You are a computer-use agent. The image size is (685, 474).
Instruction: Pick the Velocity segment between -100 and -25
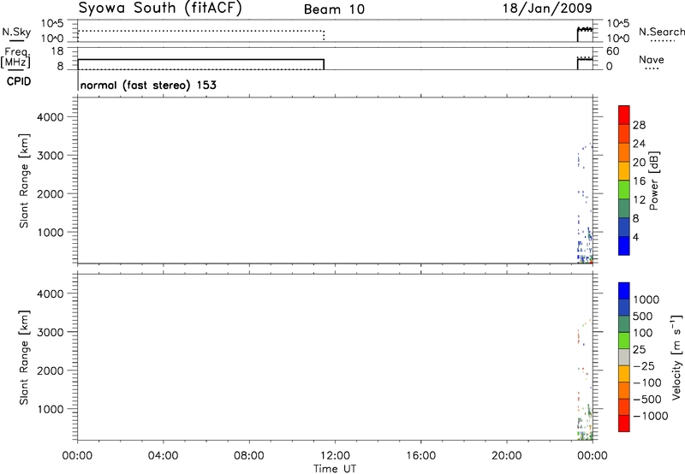[624, 374]
